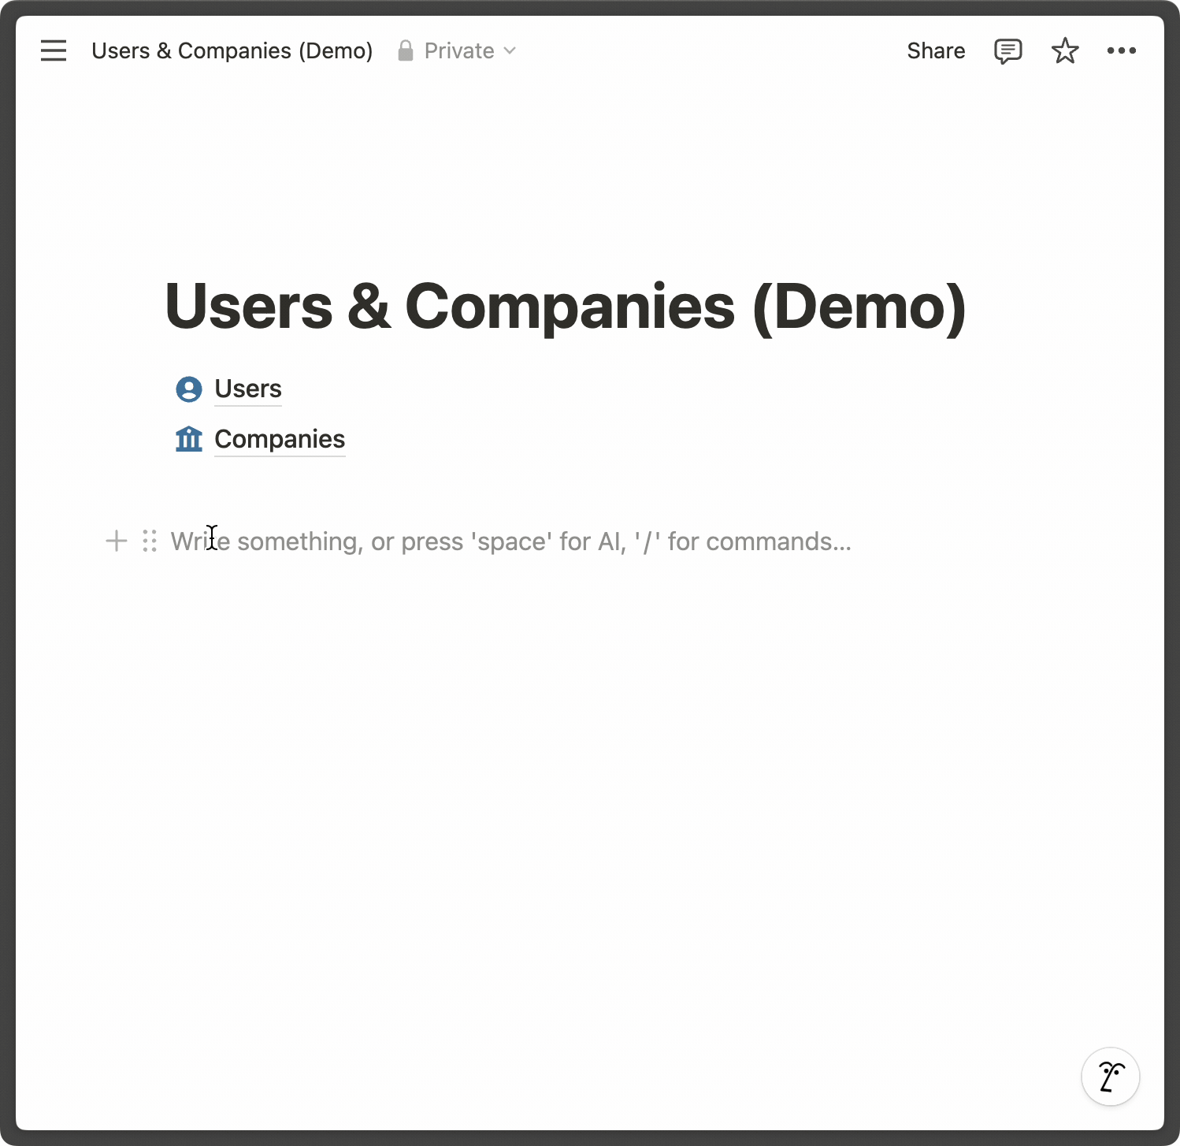
Task: Click the six-dot block drag handle
Action: click(150, 541)
